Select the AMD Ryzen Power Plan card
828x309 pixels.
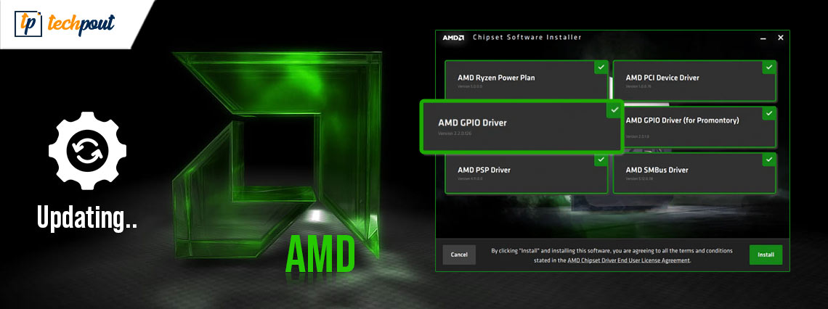526,80
